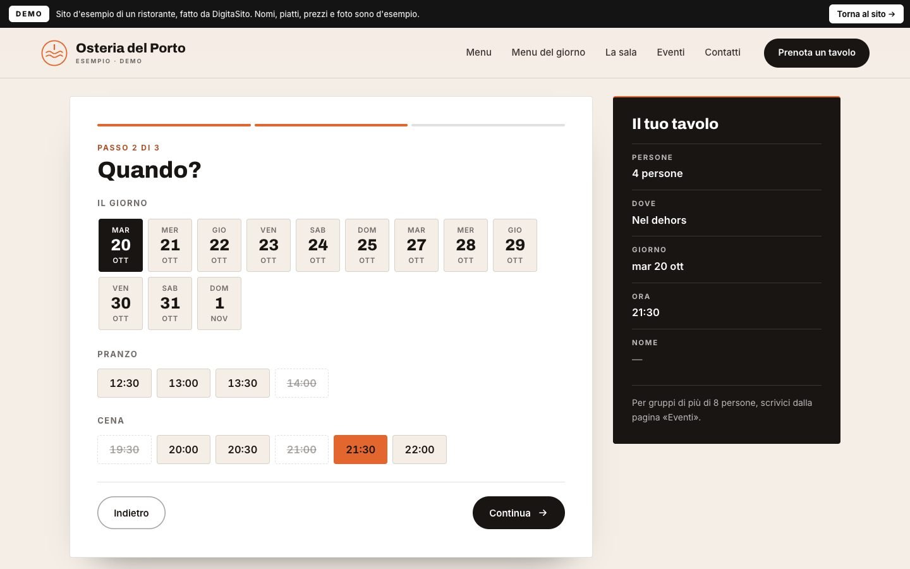Pick Saturday 24 Ott date

318,245
